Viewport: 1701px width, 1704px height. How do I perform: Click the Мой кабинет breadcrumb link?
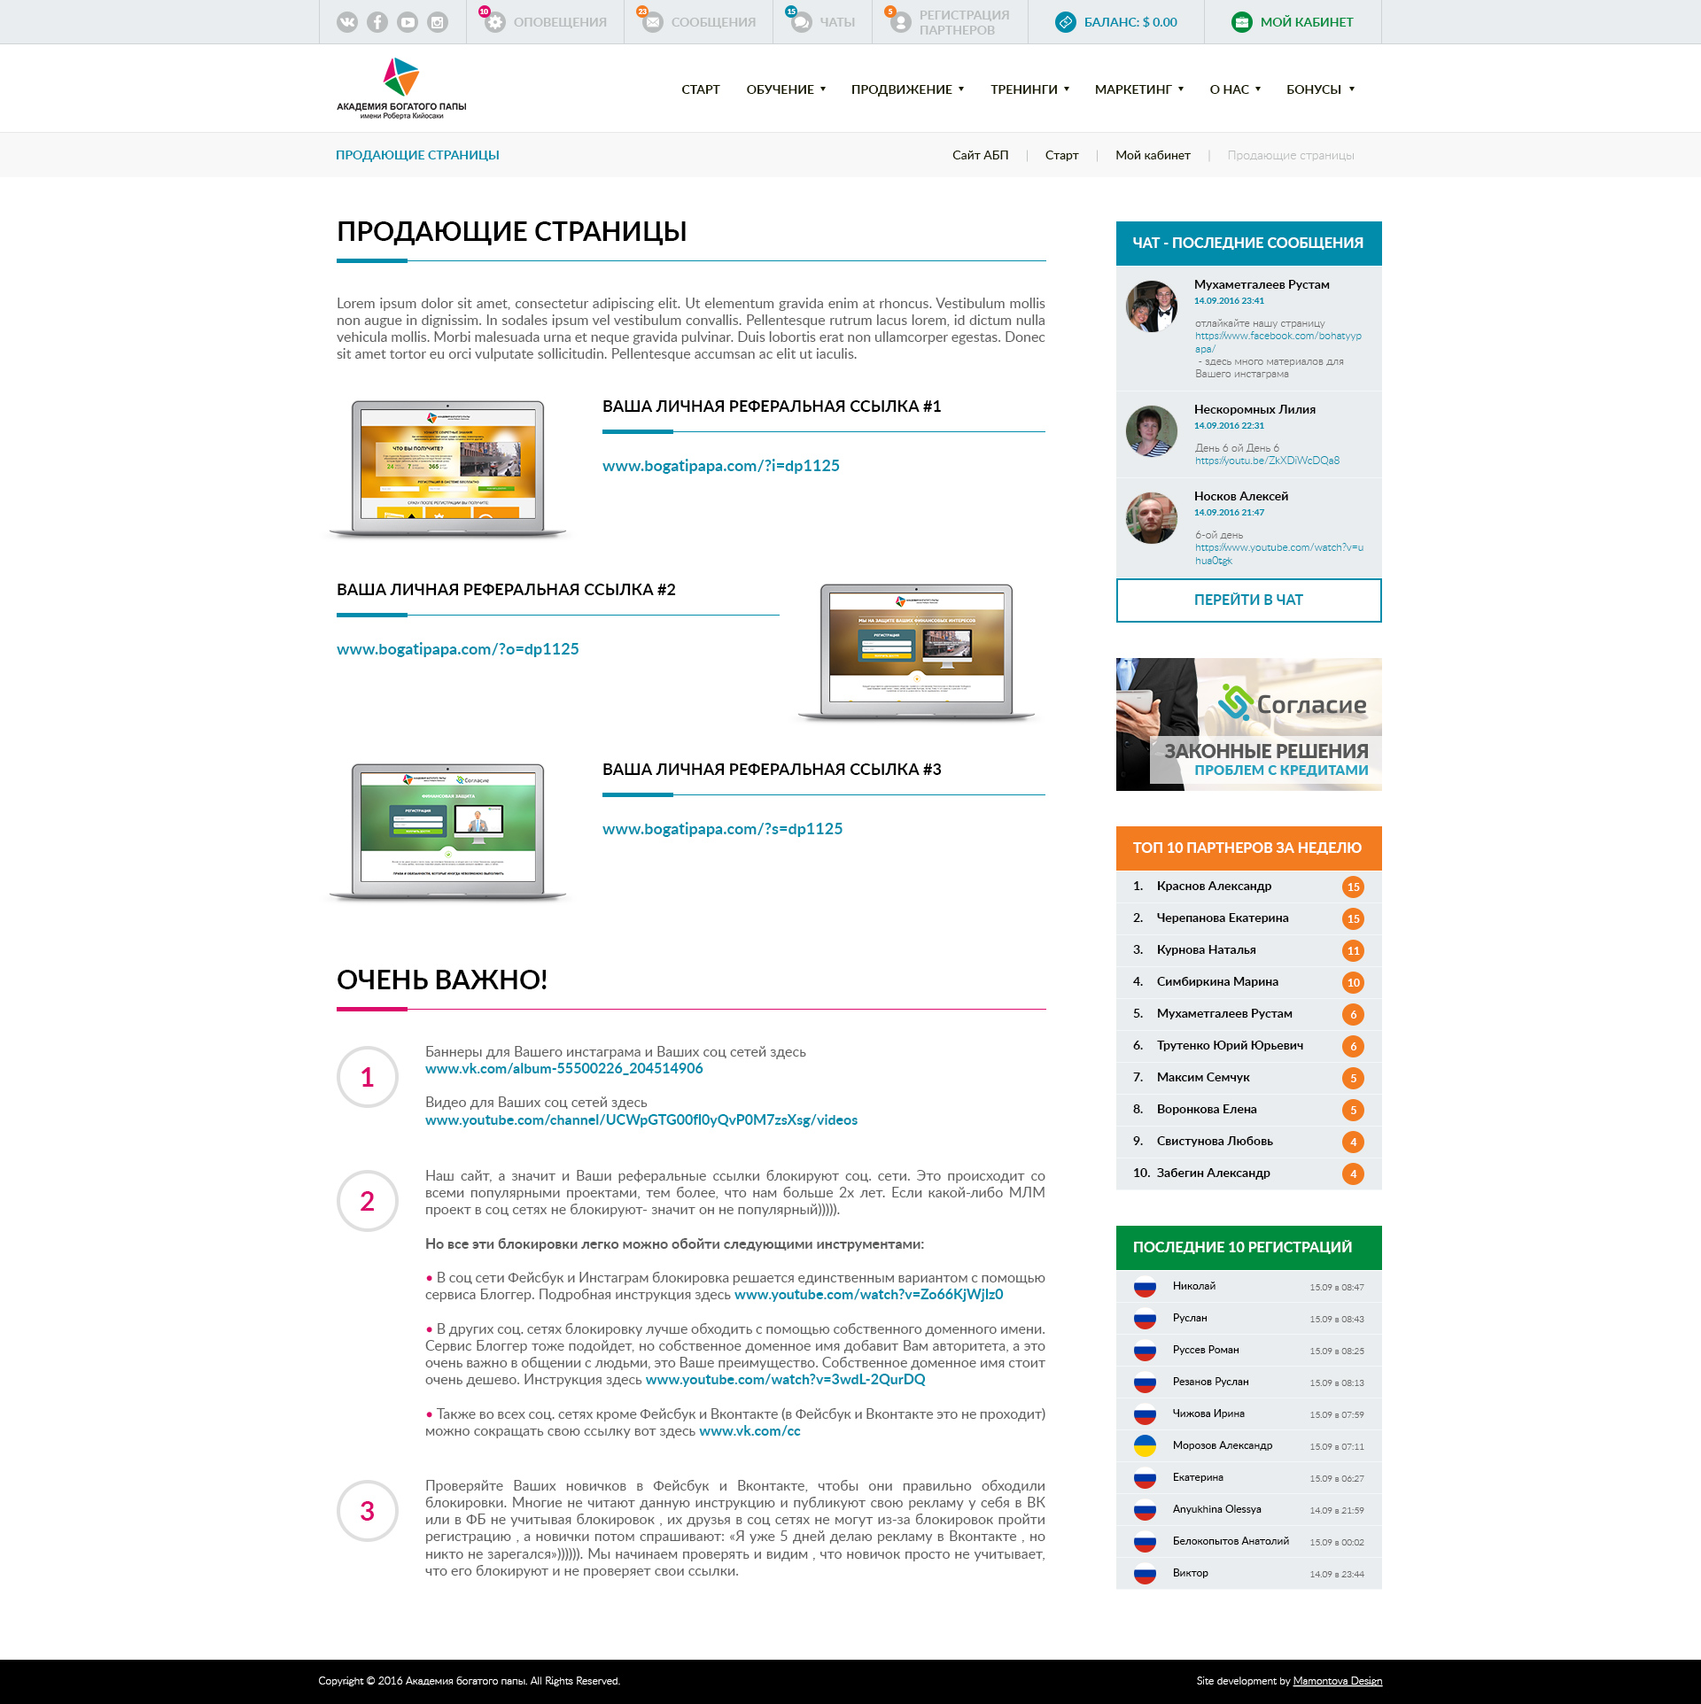tap(1153, 155)
